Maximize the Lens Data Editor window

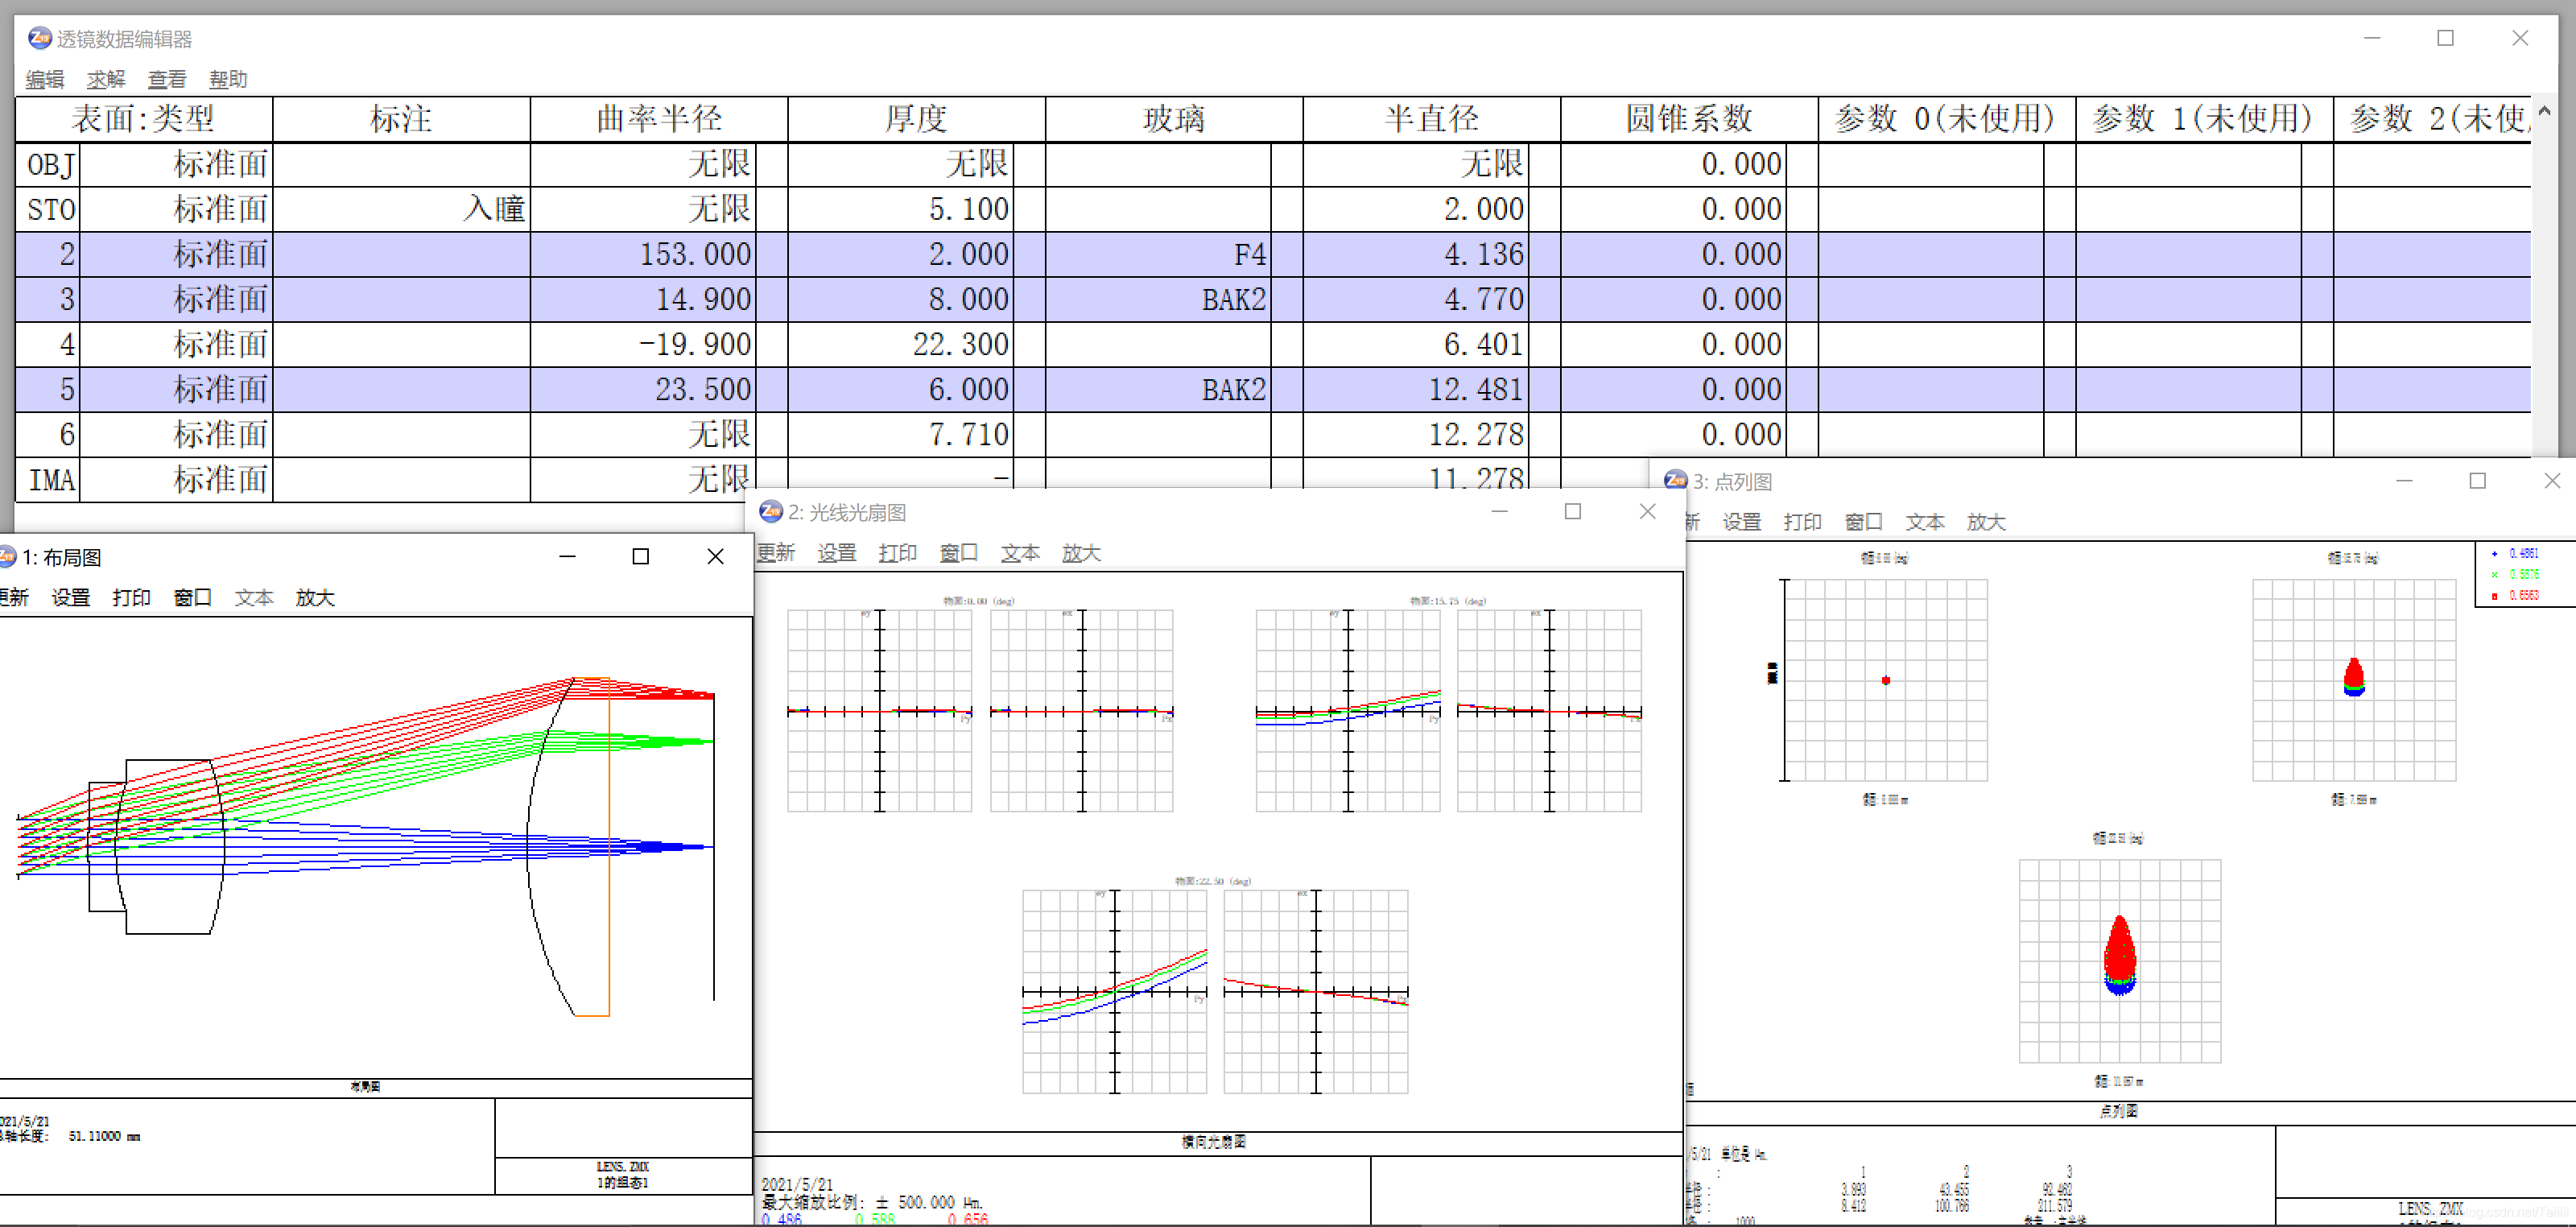pos(2445,38)
